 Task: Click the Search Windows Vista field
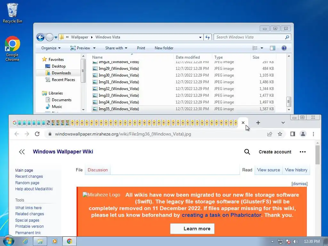coord(252,37)
